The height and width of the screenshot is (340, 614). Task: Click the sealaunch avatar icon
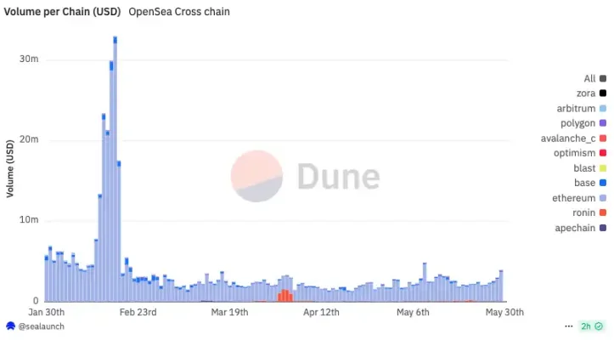[x=10, y=326]
